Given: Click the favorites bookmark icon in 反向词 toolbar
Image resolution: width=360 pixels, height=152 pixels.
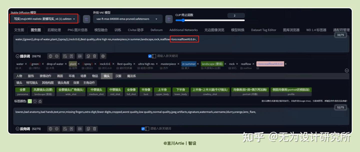Looking at the screenshot, I should pos(71,129).
